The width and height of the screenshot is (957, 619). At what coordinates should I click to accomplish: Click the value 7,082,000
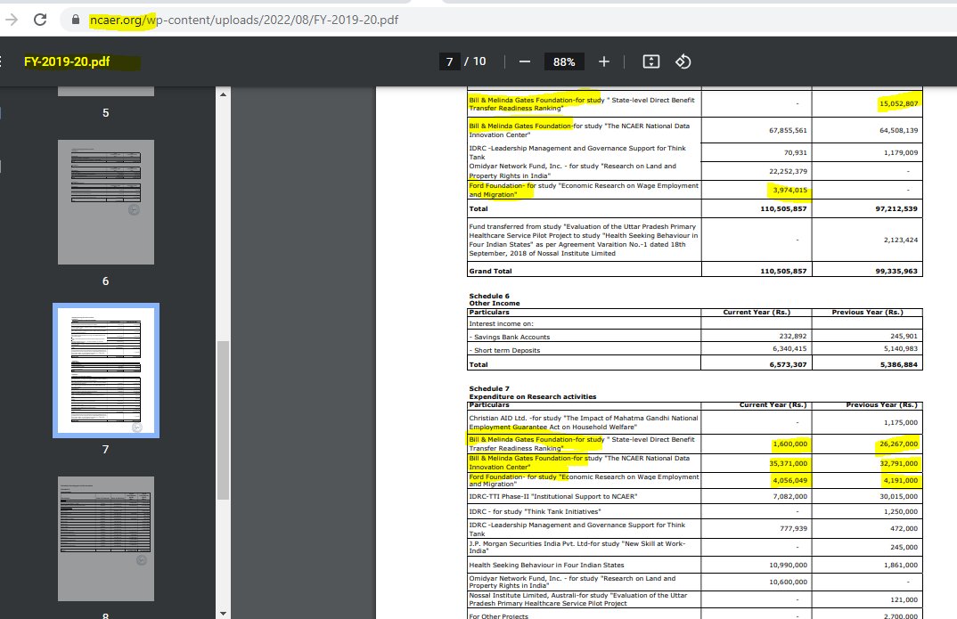coord(789,496)
